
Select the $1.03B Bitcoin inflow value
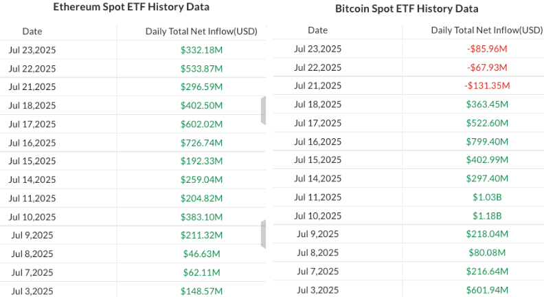click(x=486, y=197)
